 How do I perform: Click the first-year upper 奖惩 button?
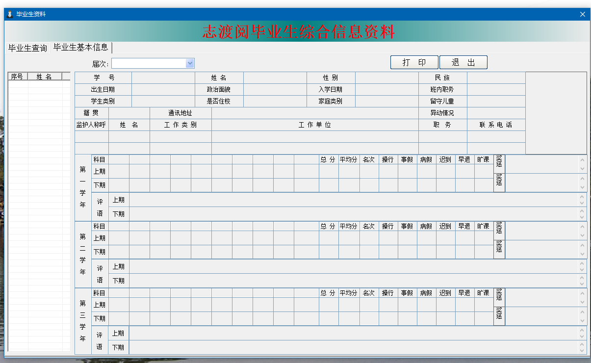coord(499,164)
